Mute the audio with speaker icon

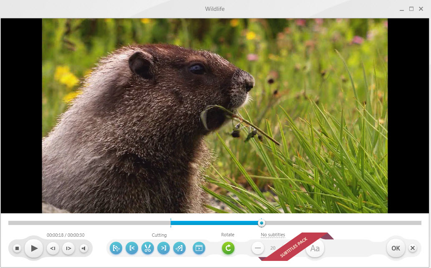83,248
